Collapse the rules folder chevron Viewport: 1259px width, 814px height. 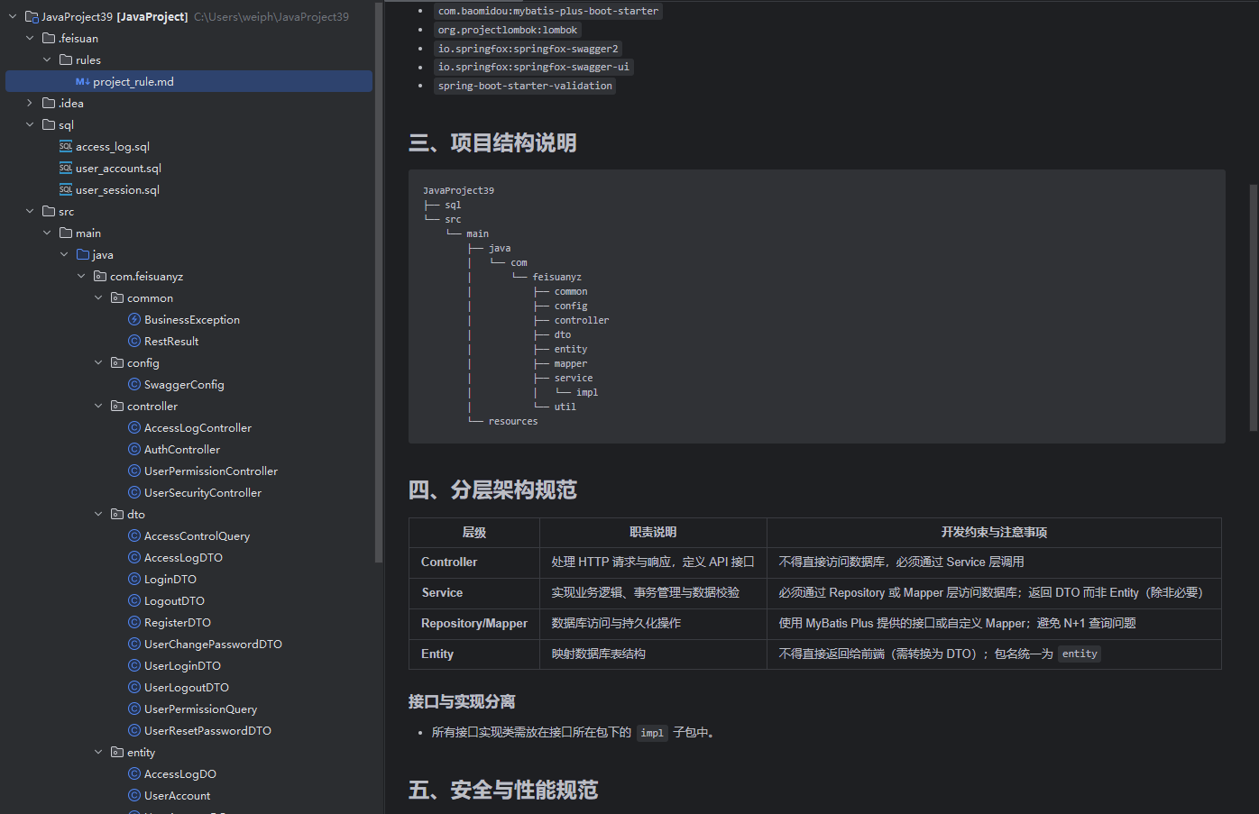click(47, 60)
